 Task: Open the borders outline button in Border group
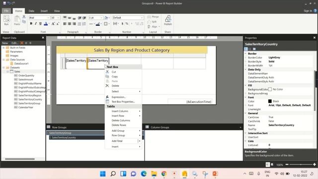[x=106, y=24]
